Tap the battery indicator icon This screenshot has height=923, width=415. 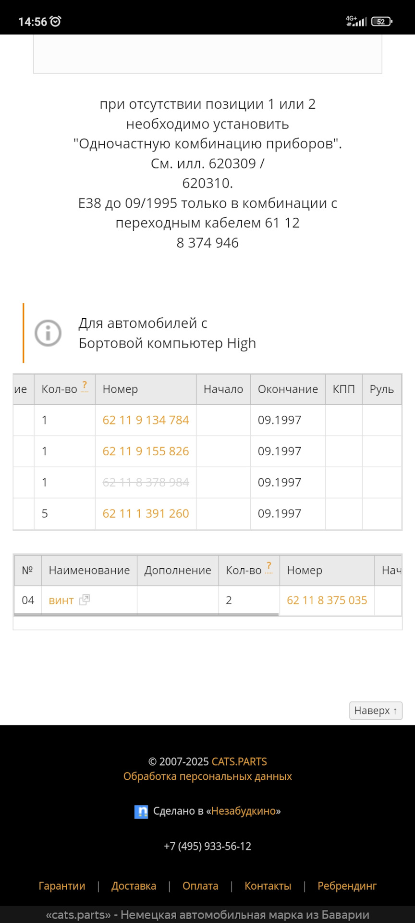pyautogui.click(x=382, y=21)
